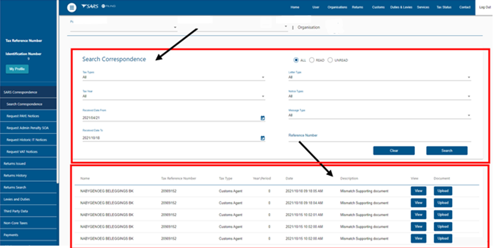
Task: Select the ALL radio button
Action: pyautogui.click(x=296, y=60)
